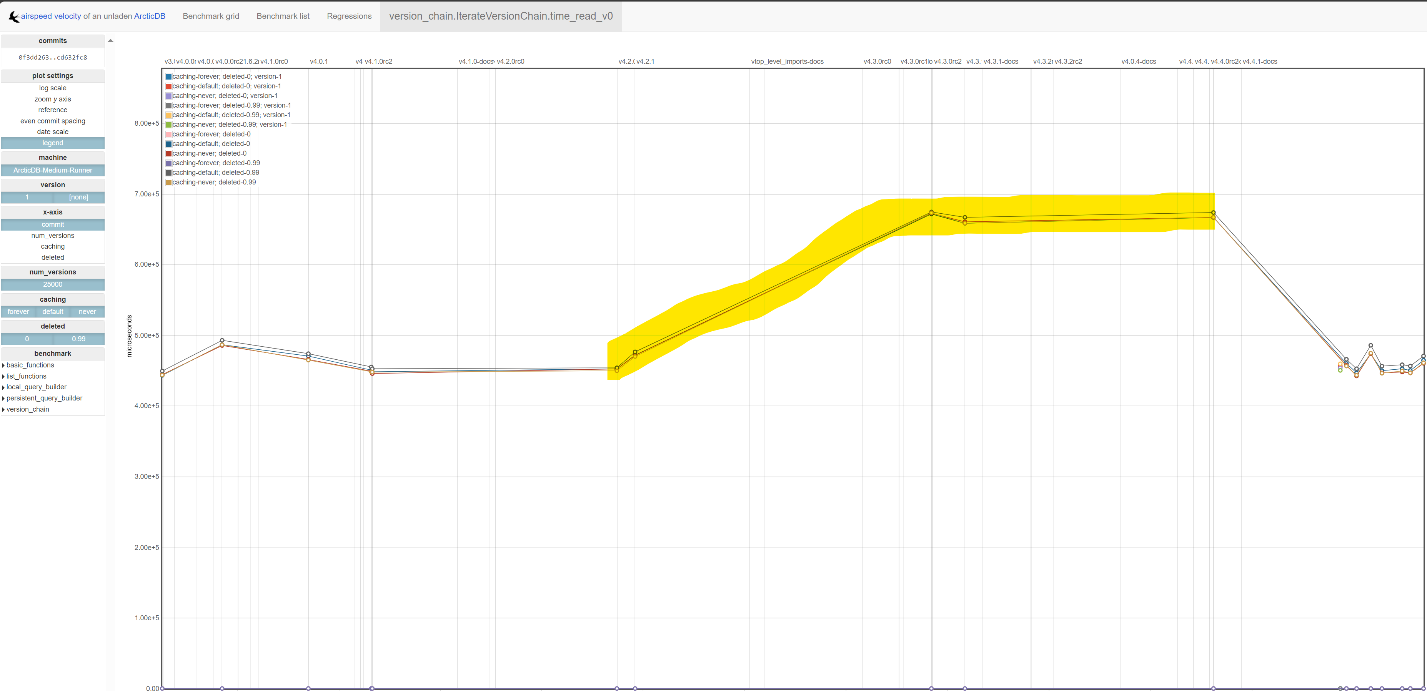The image size is (1427, 691).
Task: Toggle the legend plot setting
Action: point(53,143)
